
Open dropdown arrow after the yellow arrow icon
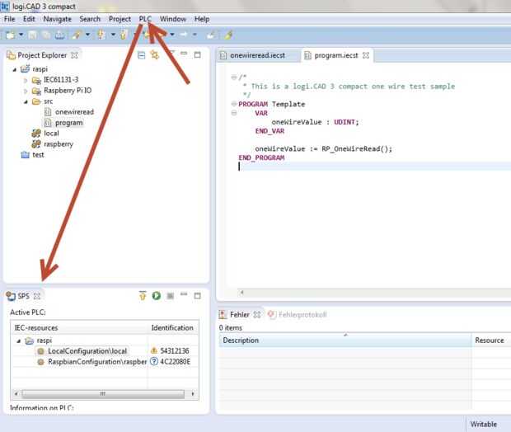coord(113,35)
